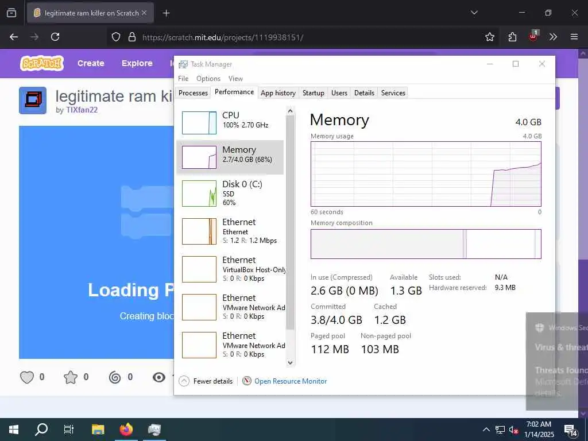Switch to the App history tab
Viewport: 588px width, 441px height.
(x=278, y=93)
